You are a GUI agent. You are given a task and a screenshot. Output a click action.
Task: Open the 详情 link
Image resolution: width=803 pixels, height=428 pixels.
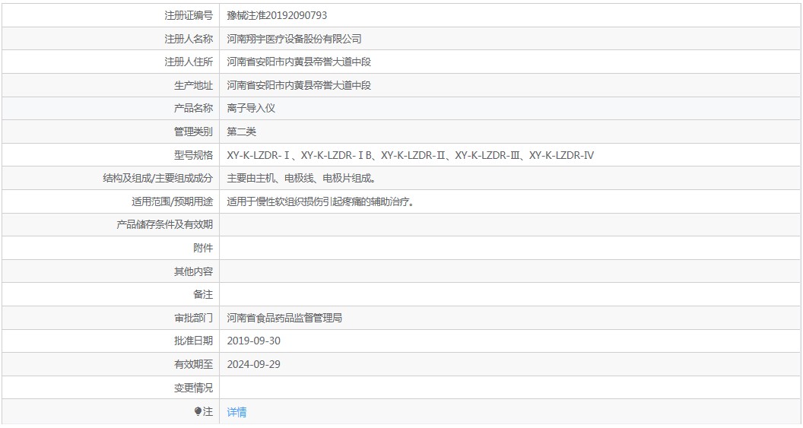[x=236, y=411]
